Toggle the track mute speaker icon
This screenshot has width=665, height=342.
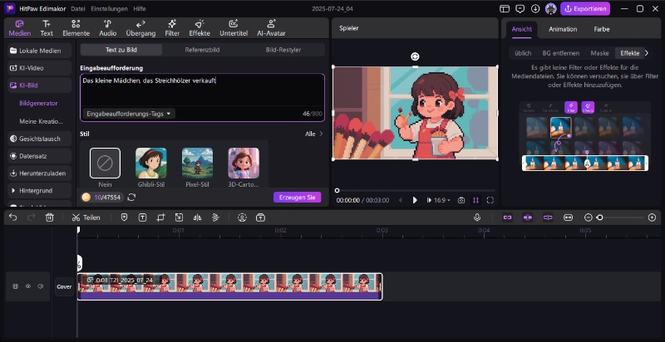[x=40, y=286]
